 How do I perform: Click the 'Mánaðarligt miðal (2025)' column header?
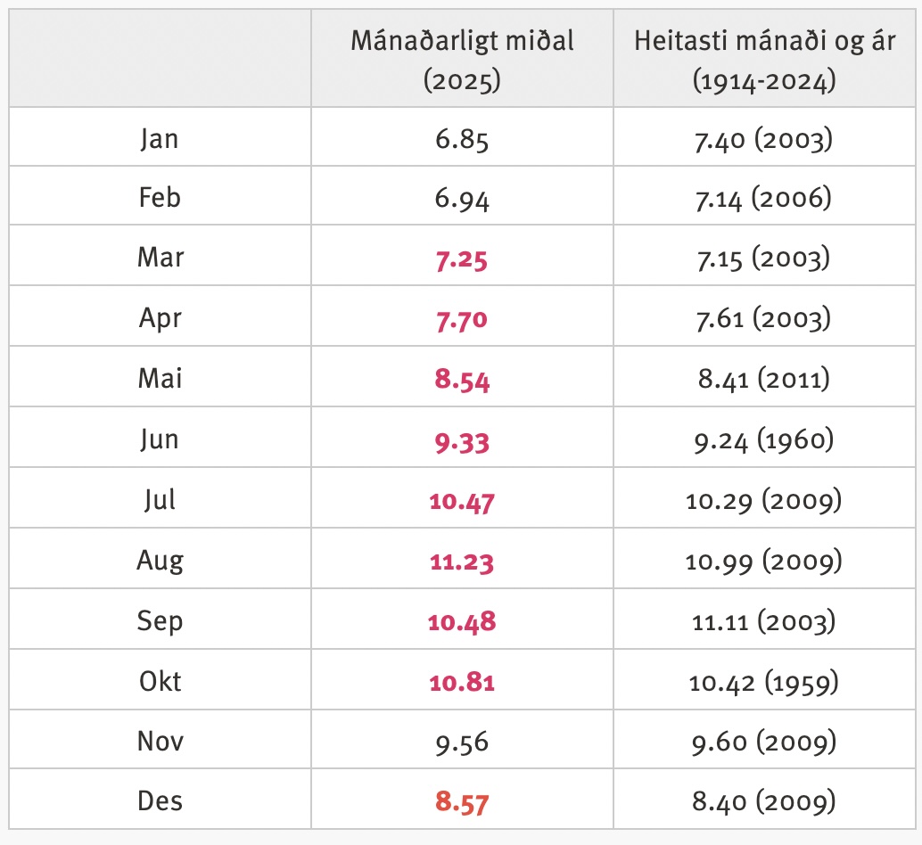coord(462,61)
